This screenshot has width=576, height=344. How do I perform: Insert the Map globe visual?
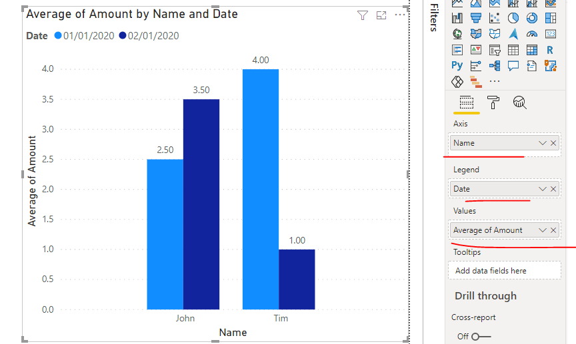pos(457,34)
